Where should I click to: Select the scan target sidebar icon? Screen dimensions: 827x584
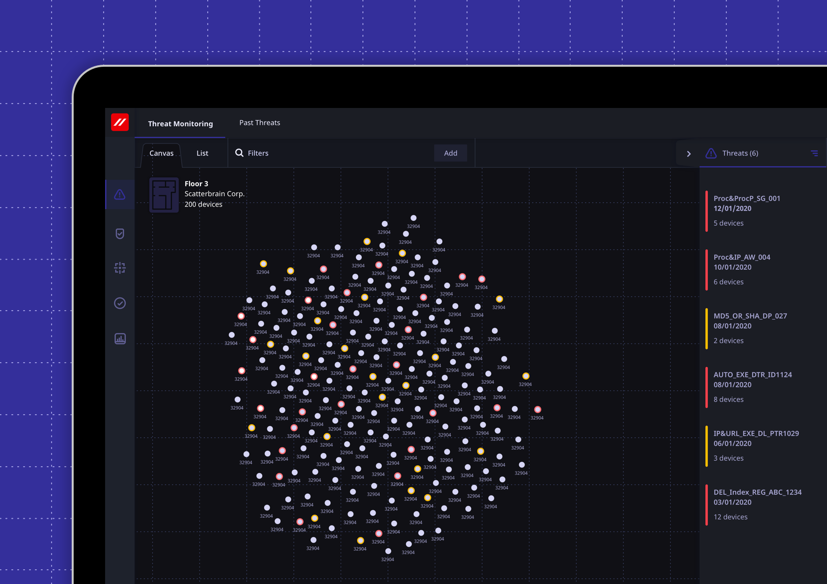[120, 268]
